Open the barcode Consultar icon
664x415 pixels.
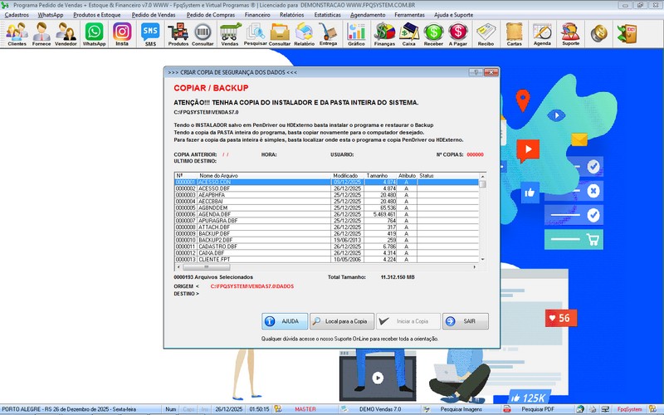203,34
